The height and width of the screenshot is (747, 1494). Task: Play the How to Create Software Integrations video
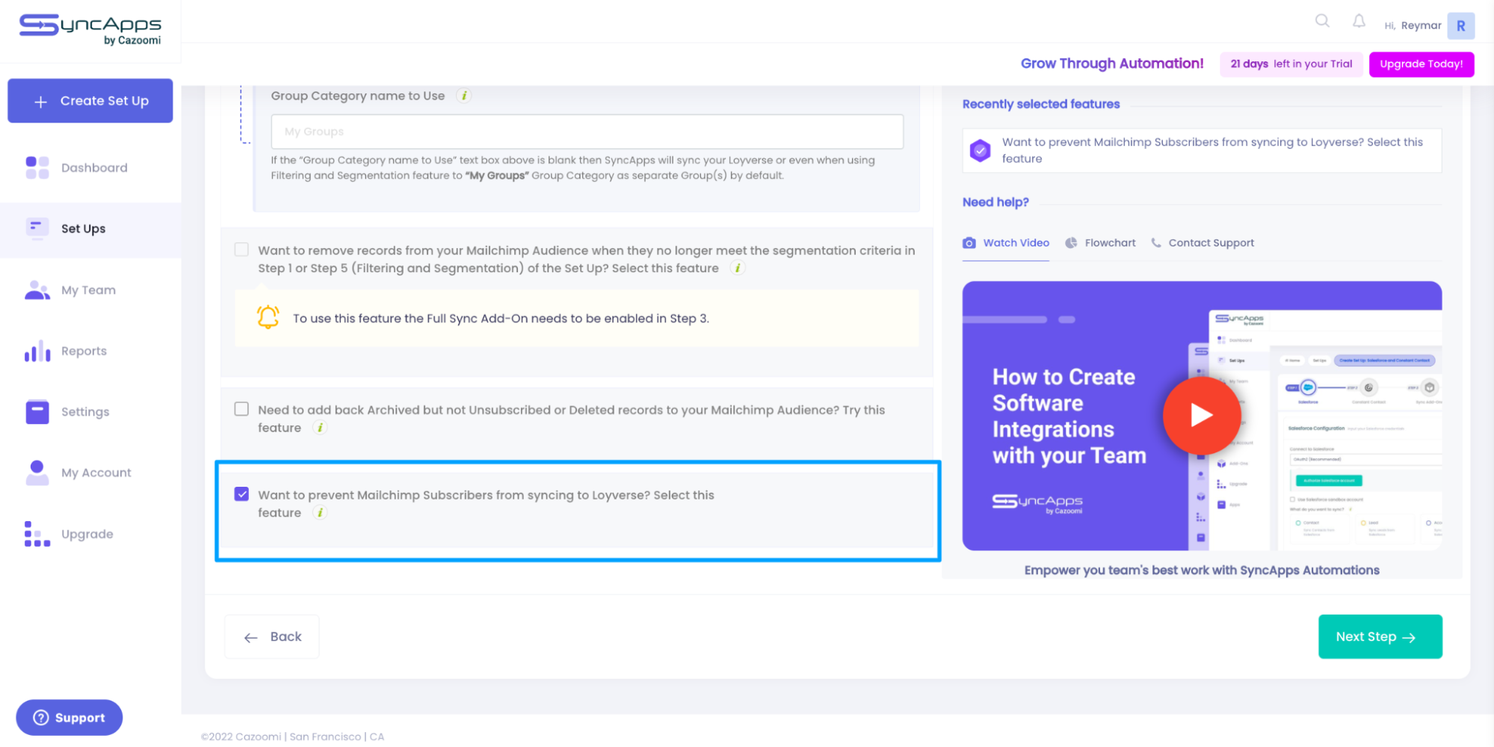[1201, 415]
